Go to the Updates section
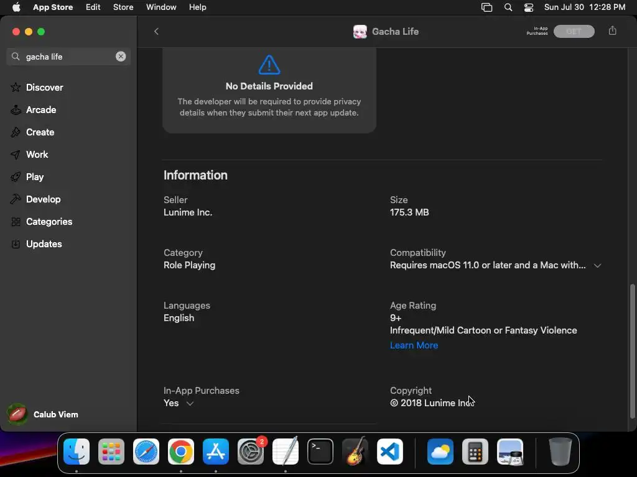 [44, 243]
